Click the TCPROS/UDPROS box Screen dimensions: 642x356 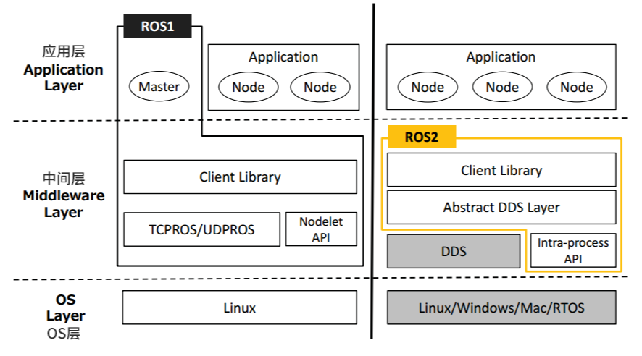coord(202,229)
